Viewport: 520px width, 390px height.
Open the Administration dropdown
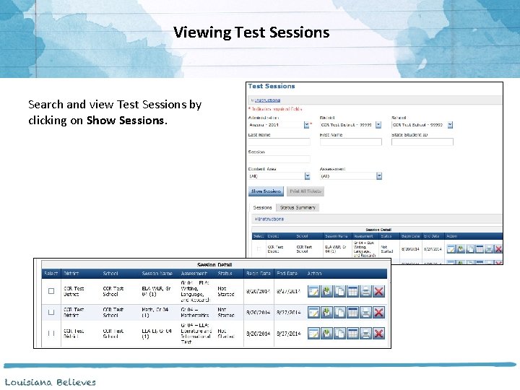[307, 125]
